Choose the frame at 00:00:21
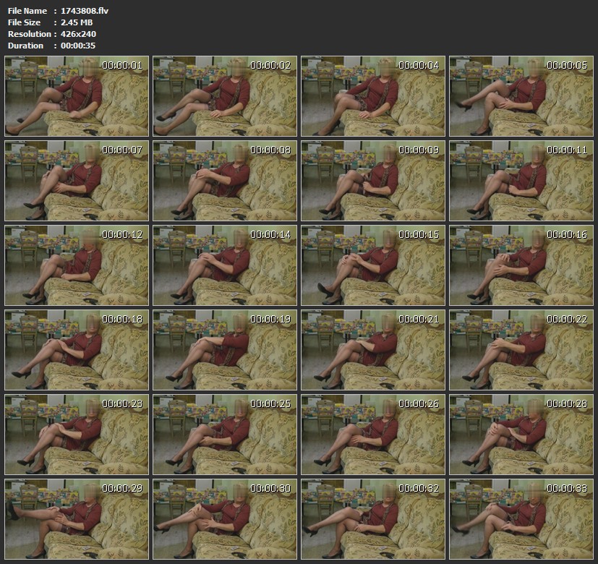This screenshot has height=564, width=598. [373, 350]
